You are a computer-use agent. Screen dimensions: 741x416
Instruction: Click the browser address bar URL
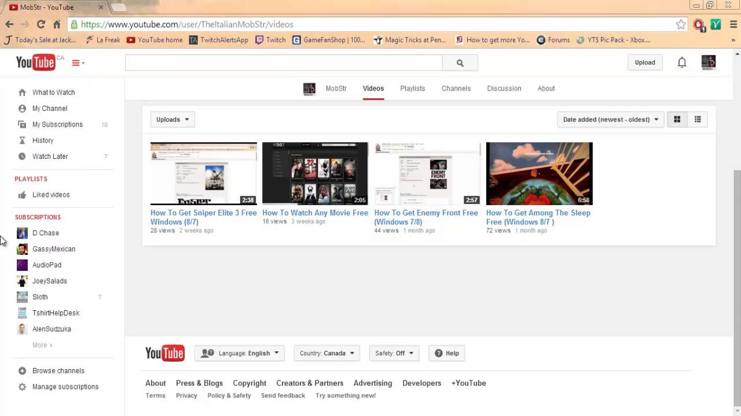187,24
